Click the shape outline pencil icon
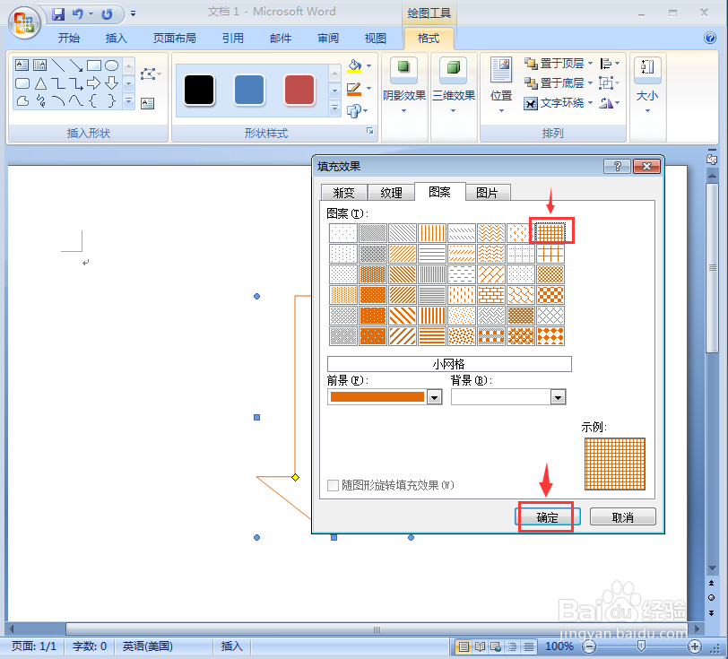Image resolution: width=728 pixels, height=659 pixels. pyautogui.click(x=354, y=89)
